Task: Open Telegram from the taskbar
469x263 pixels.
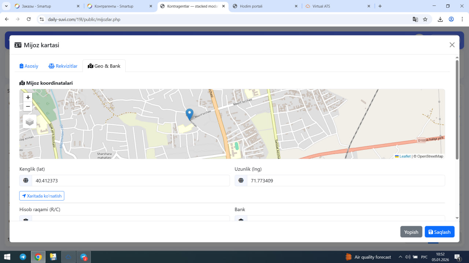Action: 23,257
